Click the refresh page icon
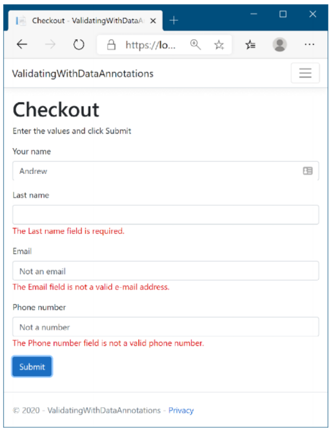Viewport: 333px width, 431px height. tap(79, 45)
